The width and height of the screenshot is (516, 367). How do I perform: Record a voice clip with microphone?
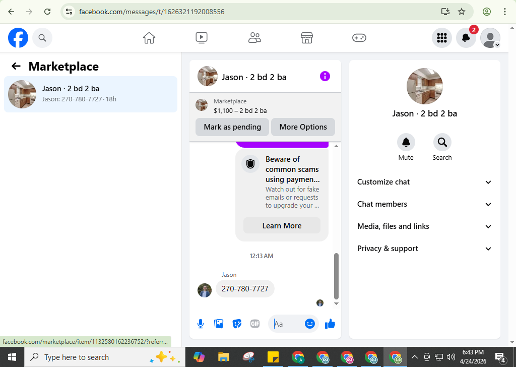(x=201, y=324)
